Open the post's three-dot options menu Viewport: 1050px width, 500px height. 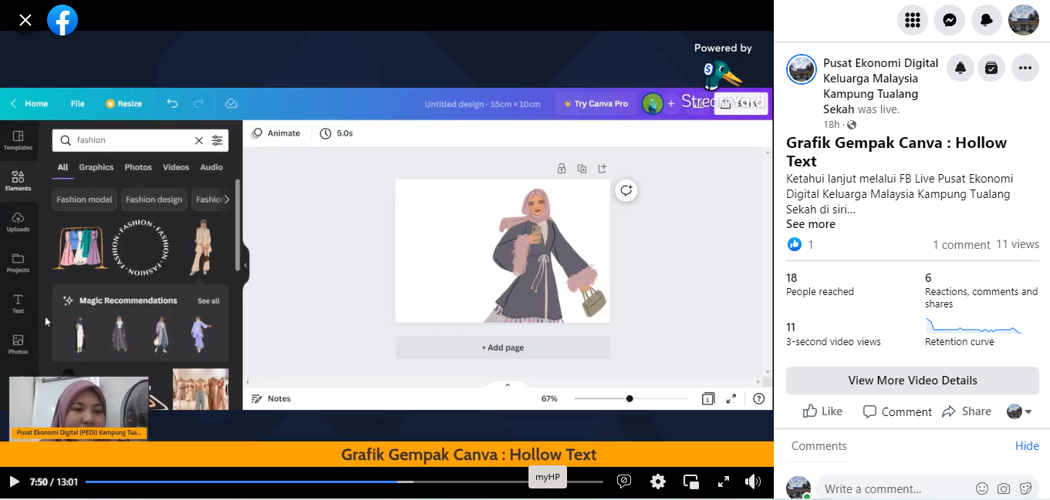click(1025, 68)
